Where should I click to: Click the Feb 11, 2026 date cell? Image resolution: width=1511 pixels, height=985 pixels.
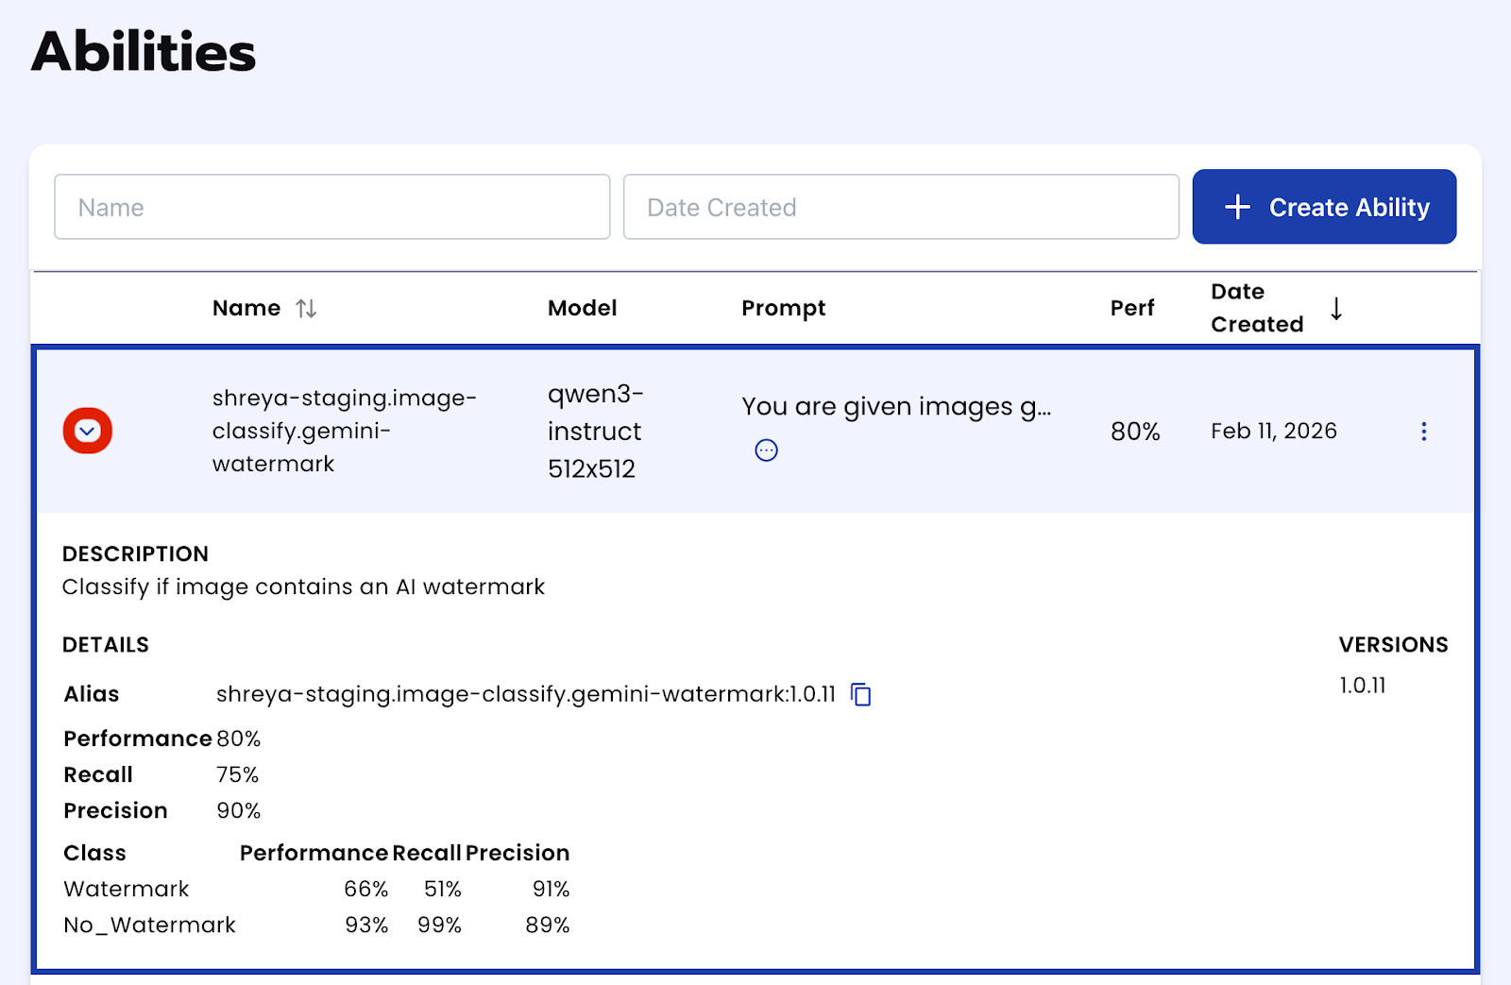click(1273, 432)
